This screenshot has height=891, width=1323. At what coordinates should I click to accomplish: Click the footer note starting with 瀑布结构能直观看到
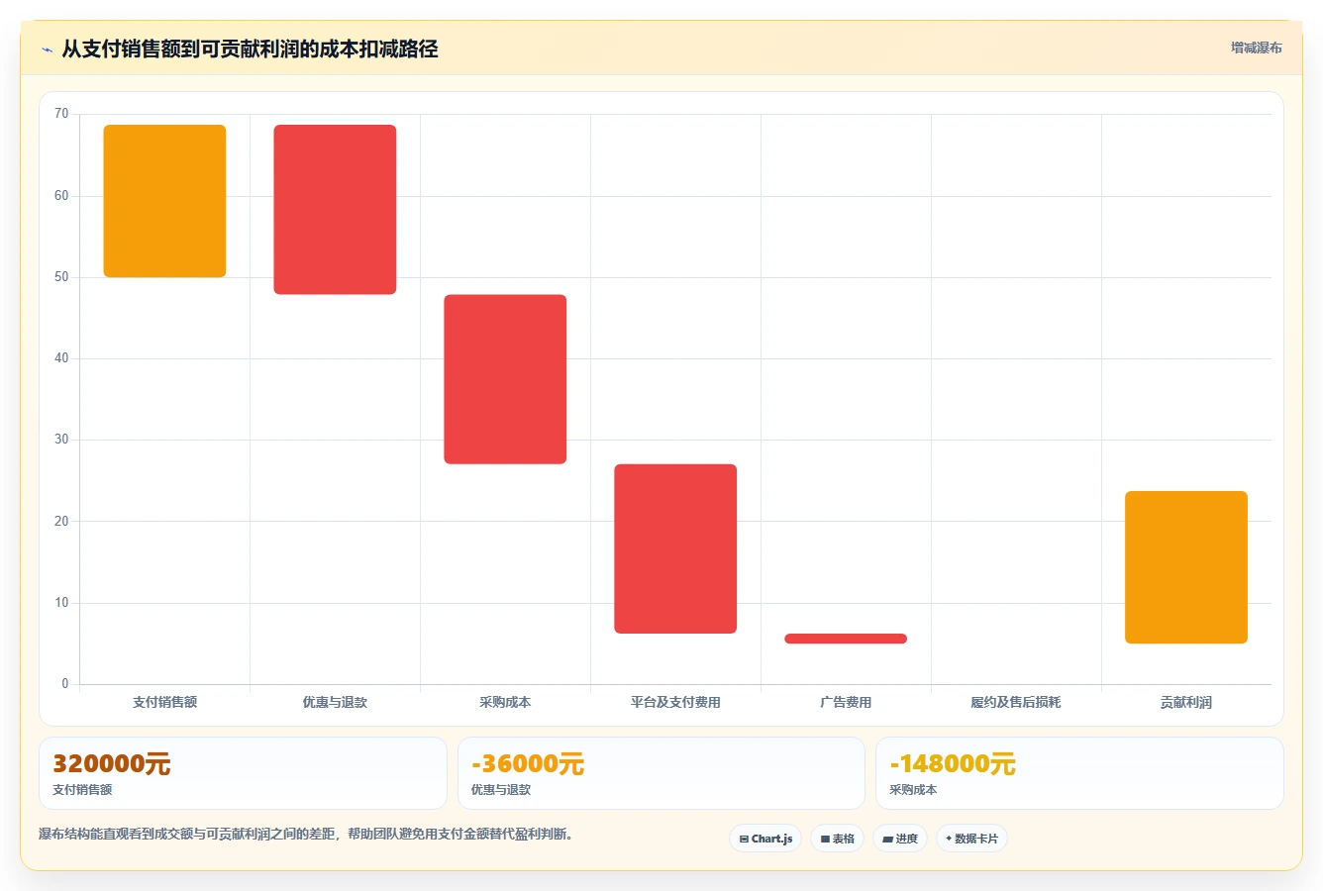point(306,835)
